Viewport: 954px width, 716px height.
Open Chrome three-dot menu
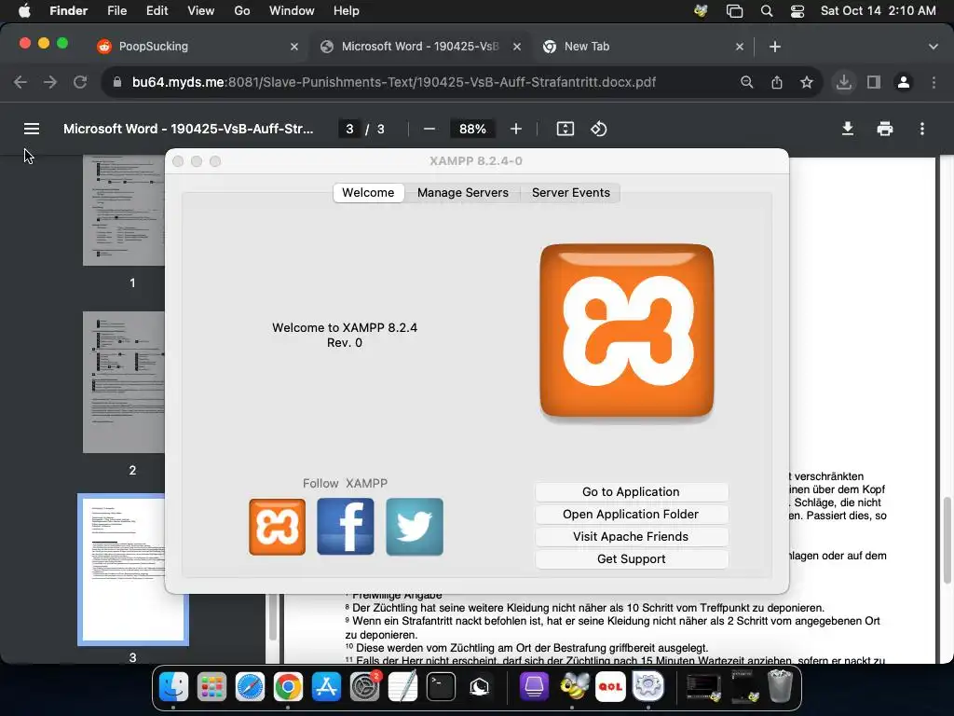pos(934,82)
